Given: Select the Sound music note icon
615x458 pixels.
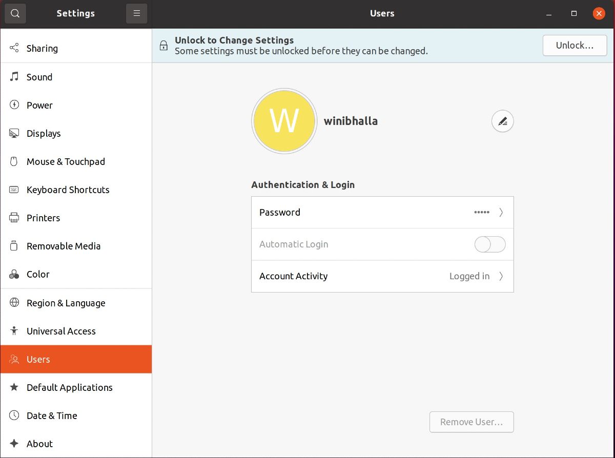Looking at the screenshot, I should pyautogui.click(x=14, y=77).
